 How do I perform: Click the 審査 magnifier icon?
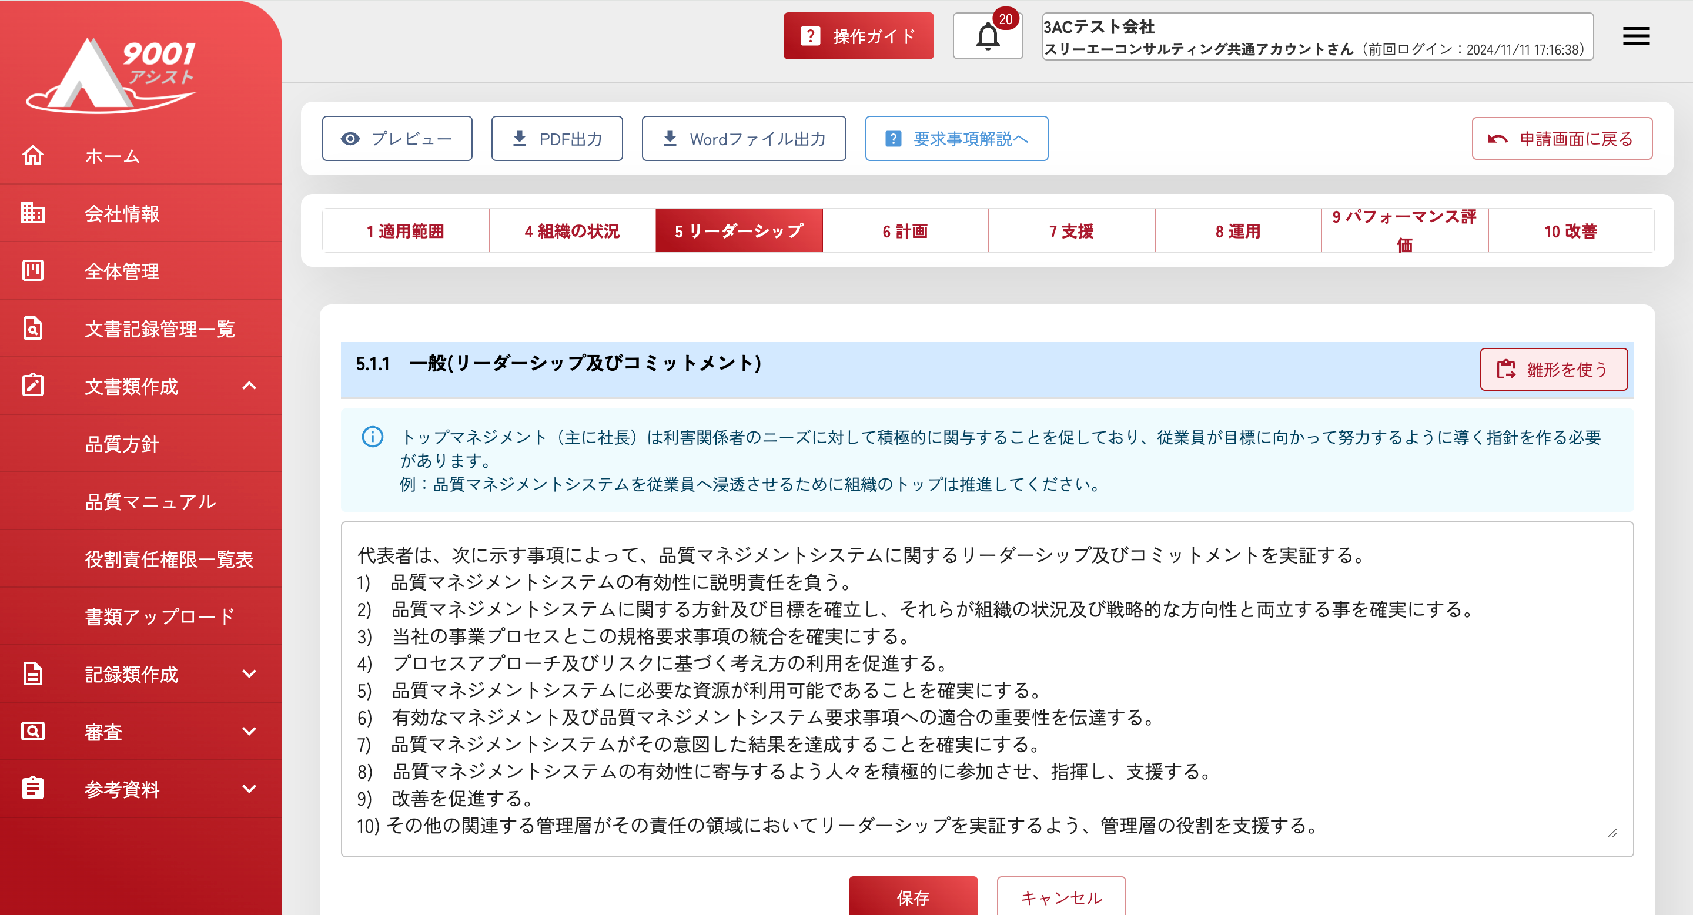click(33, 731)
